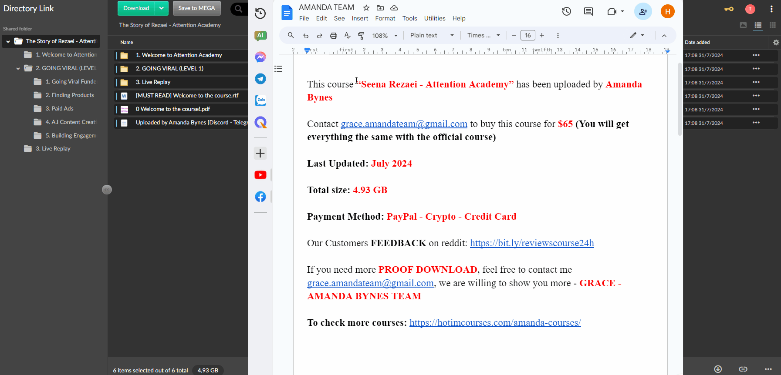This screenshot has height=375, width=781.
Task: Switch MEGA to media image view
Action: click(x=744, y=25)
